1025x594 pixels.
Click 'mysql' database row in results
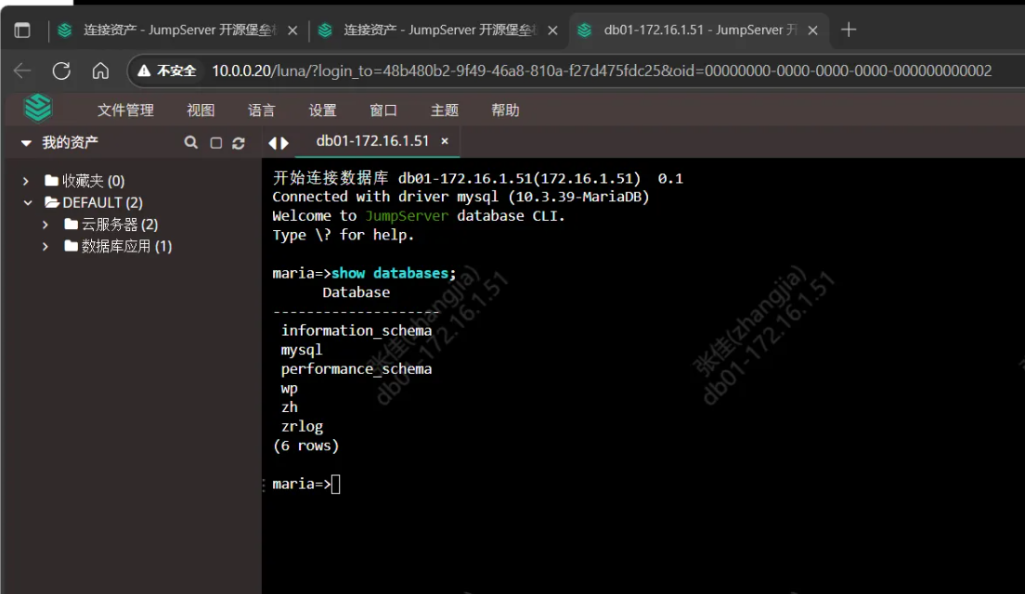tap(302, 350)
